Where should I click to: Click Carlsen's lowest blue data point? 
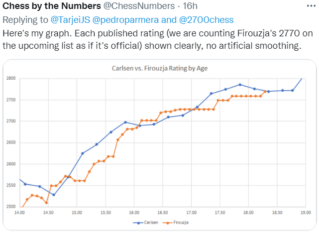coord(54,195)
